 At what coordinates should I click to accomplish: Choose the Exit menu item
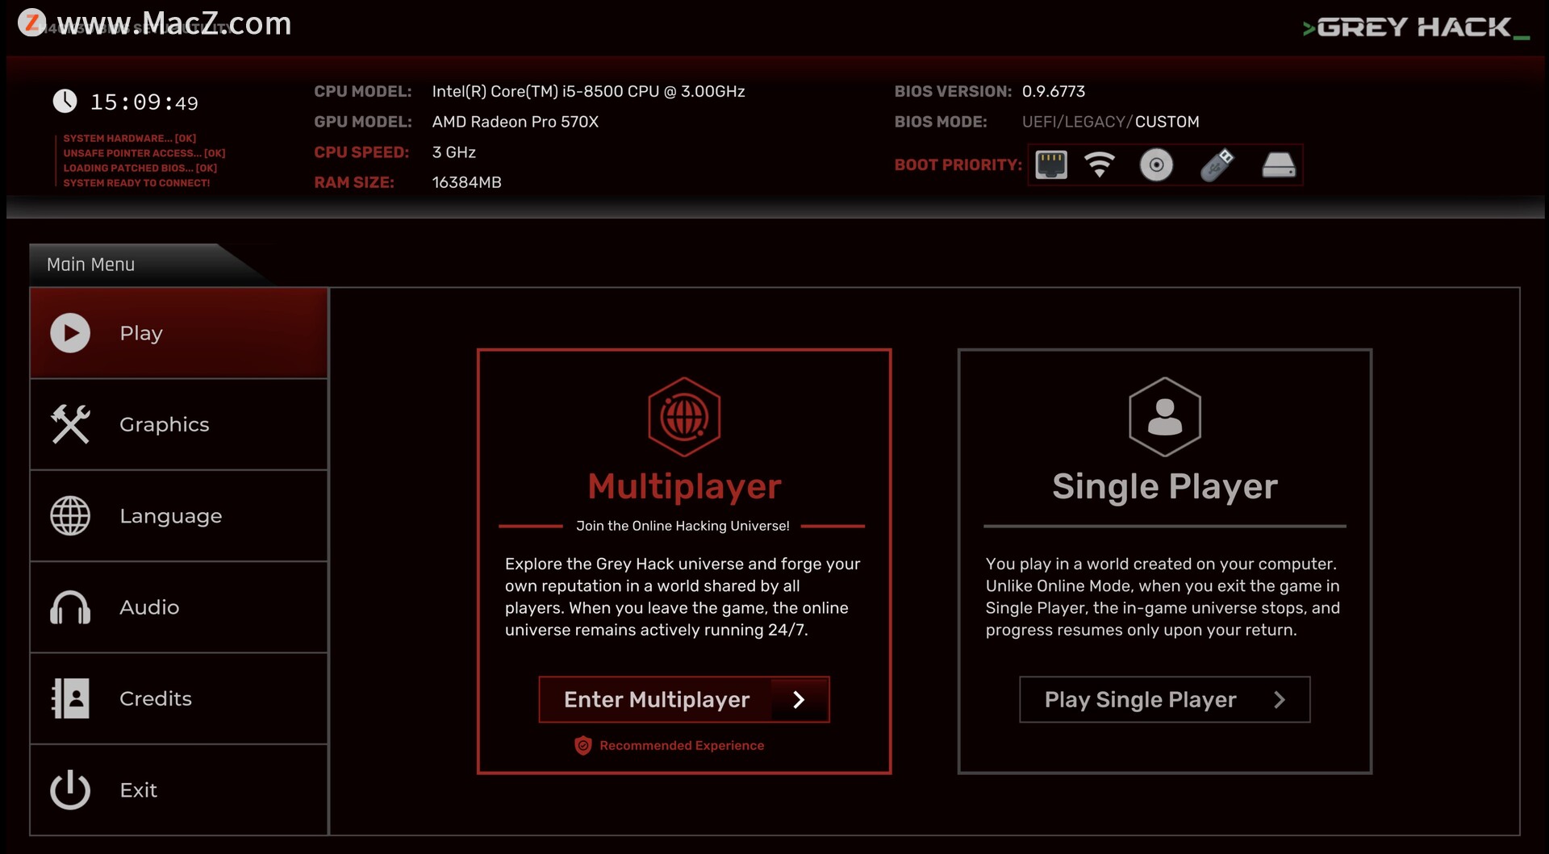[x=179, y=789]
